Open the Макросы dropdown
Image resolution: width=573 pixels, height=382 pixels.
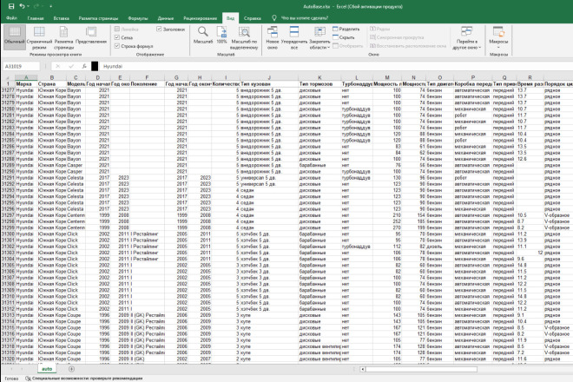click(x=498, y=37)
